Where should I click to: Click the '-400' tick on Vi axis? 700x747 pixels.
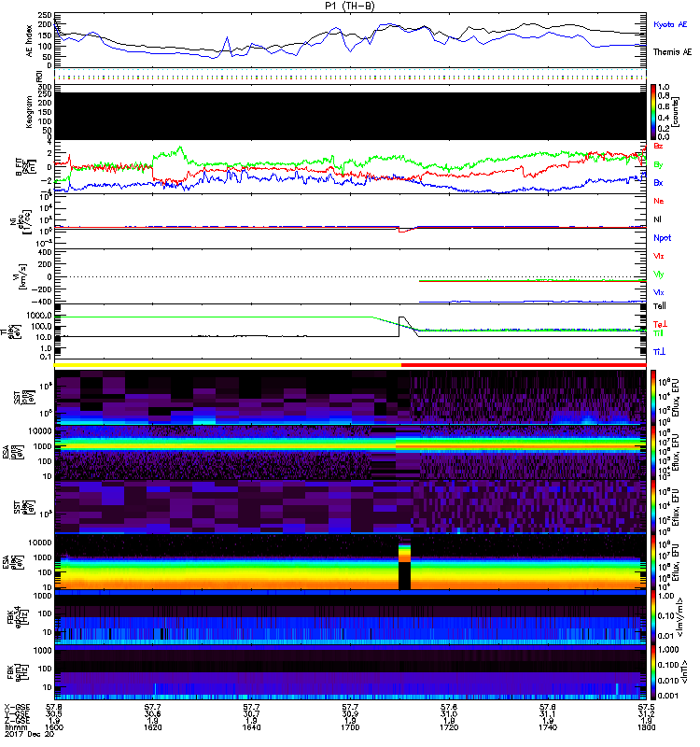click(41, 302)
